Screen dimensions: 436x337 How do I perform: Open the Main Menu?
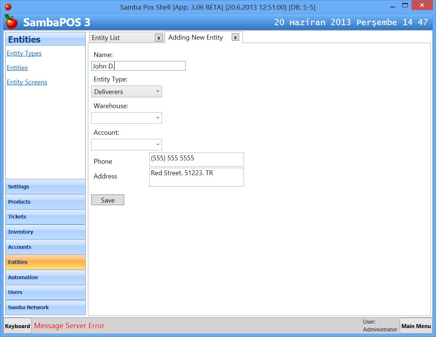click(x=416, y=326)
